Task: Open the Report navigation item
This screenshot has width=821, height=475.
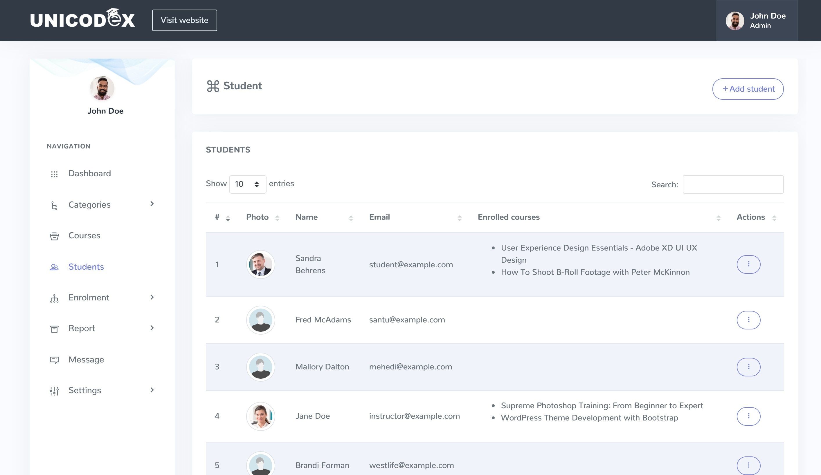Action: point(82,328)
